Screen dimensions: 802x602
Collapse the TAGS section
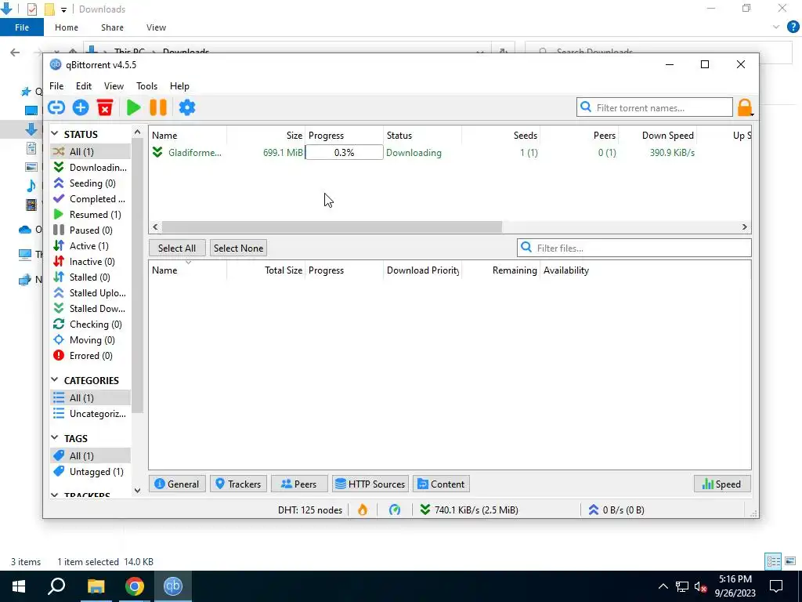[x=55, y=437]
